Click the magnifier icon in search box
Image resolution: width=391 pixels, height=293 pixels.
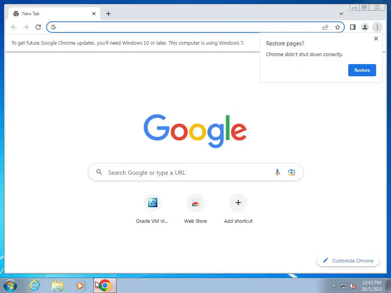click(x=99, y=172)
